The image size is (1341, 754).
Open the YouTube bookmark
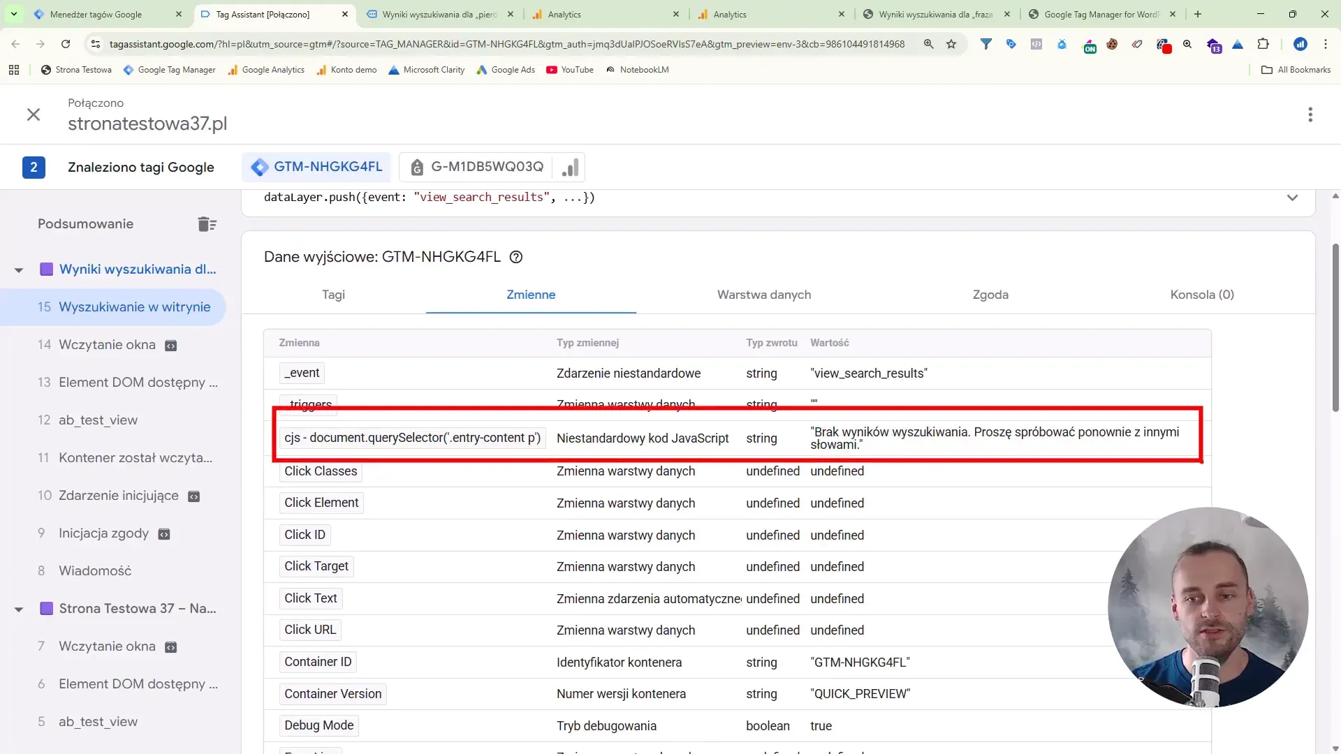(570, 70)
